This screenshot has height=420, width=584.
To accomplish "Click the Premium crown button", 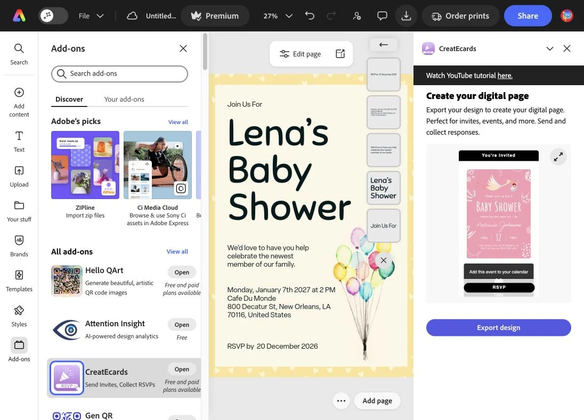I will pyautogui.click(x=215, y=16).
